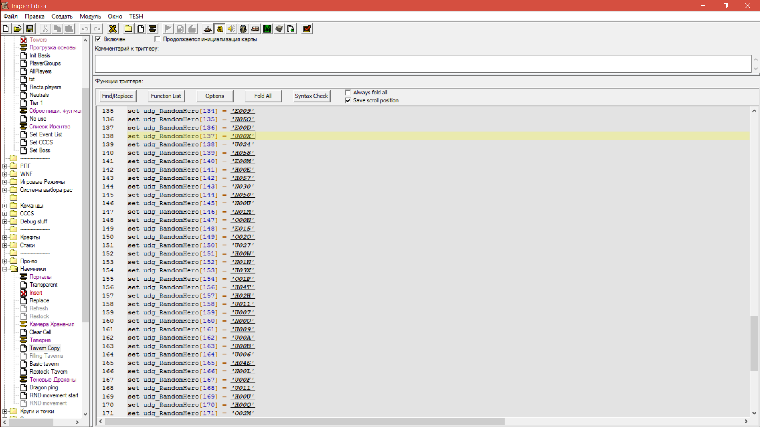Open map with folder icon
760x427 pixels.
click(x=18, y=29)
